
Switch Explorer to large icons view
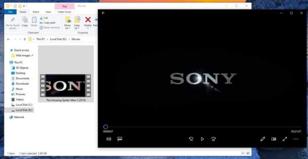tap(248, 153)
